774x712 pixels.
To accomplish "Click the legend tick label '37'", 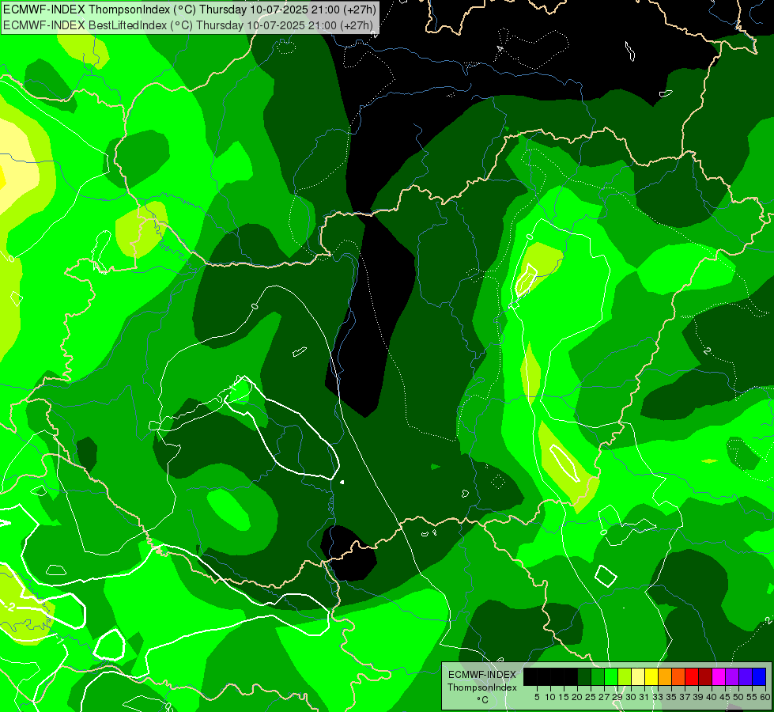I will coord(685,697).
